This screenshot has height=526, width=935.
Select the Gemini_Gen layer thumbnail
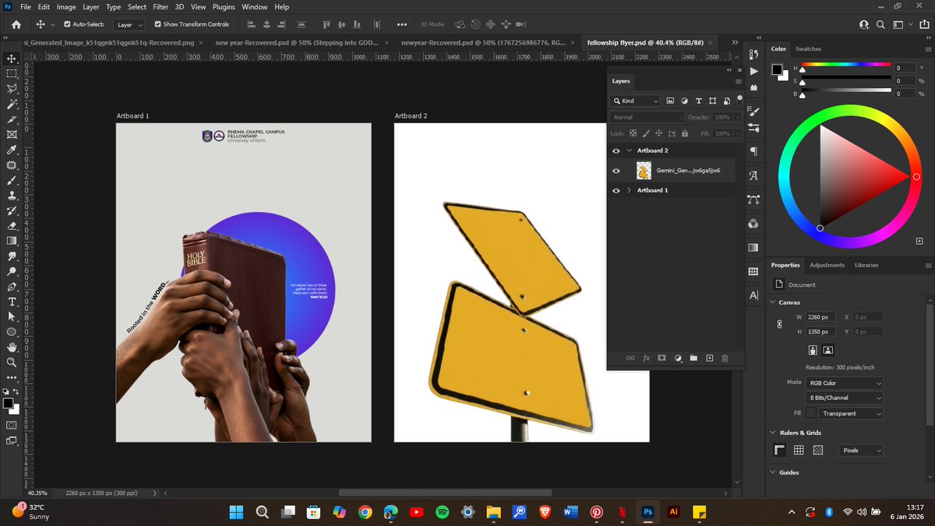tap(644, 171)
